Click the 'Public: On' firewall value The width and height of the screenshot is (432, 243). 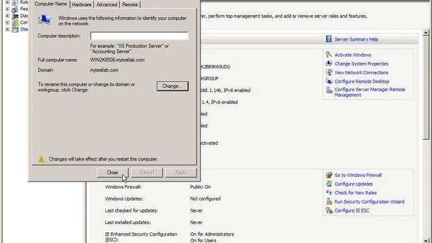[x=200, y=187]
